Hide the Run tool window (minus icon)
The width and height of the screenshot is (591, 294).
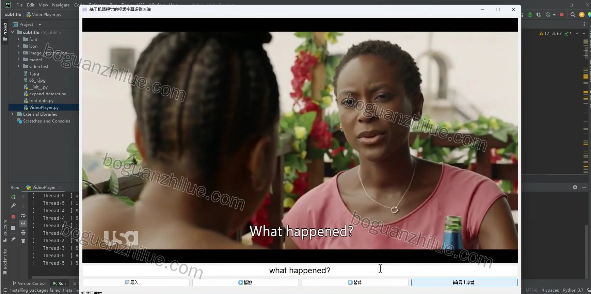(x=584, y=187)
